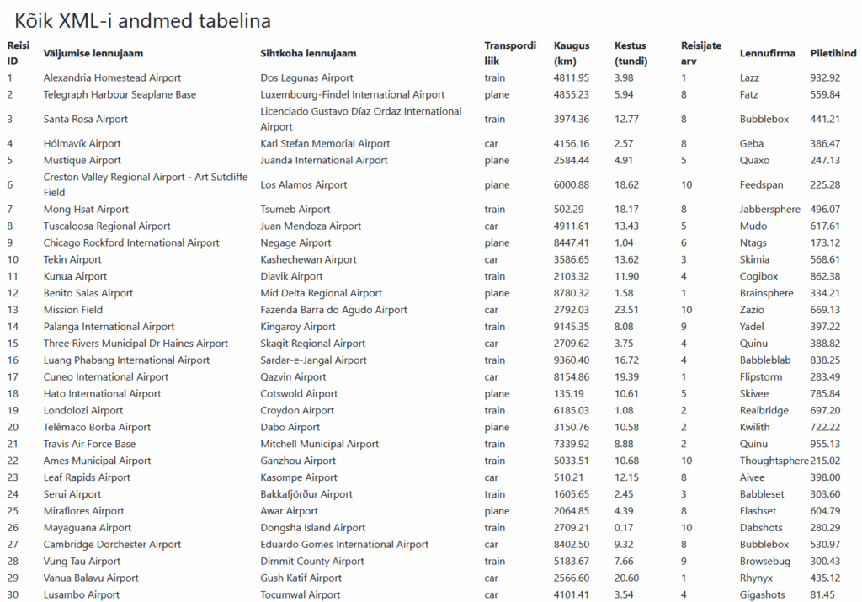Select the "Väljumise lennujaam" column header
This screenshot has width=862, height=602.
pyautogui.click(x=93, y=53)
